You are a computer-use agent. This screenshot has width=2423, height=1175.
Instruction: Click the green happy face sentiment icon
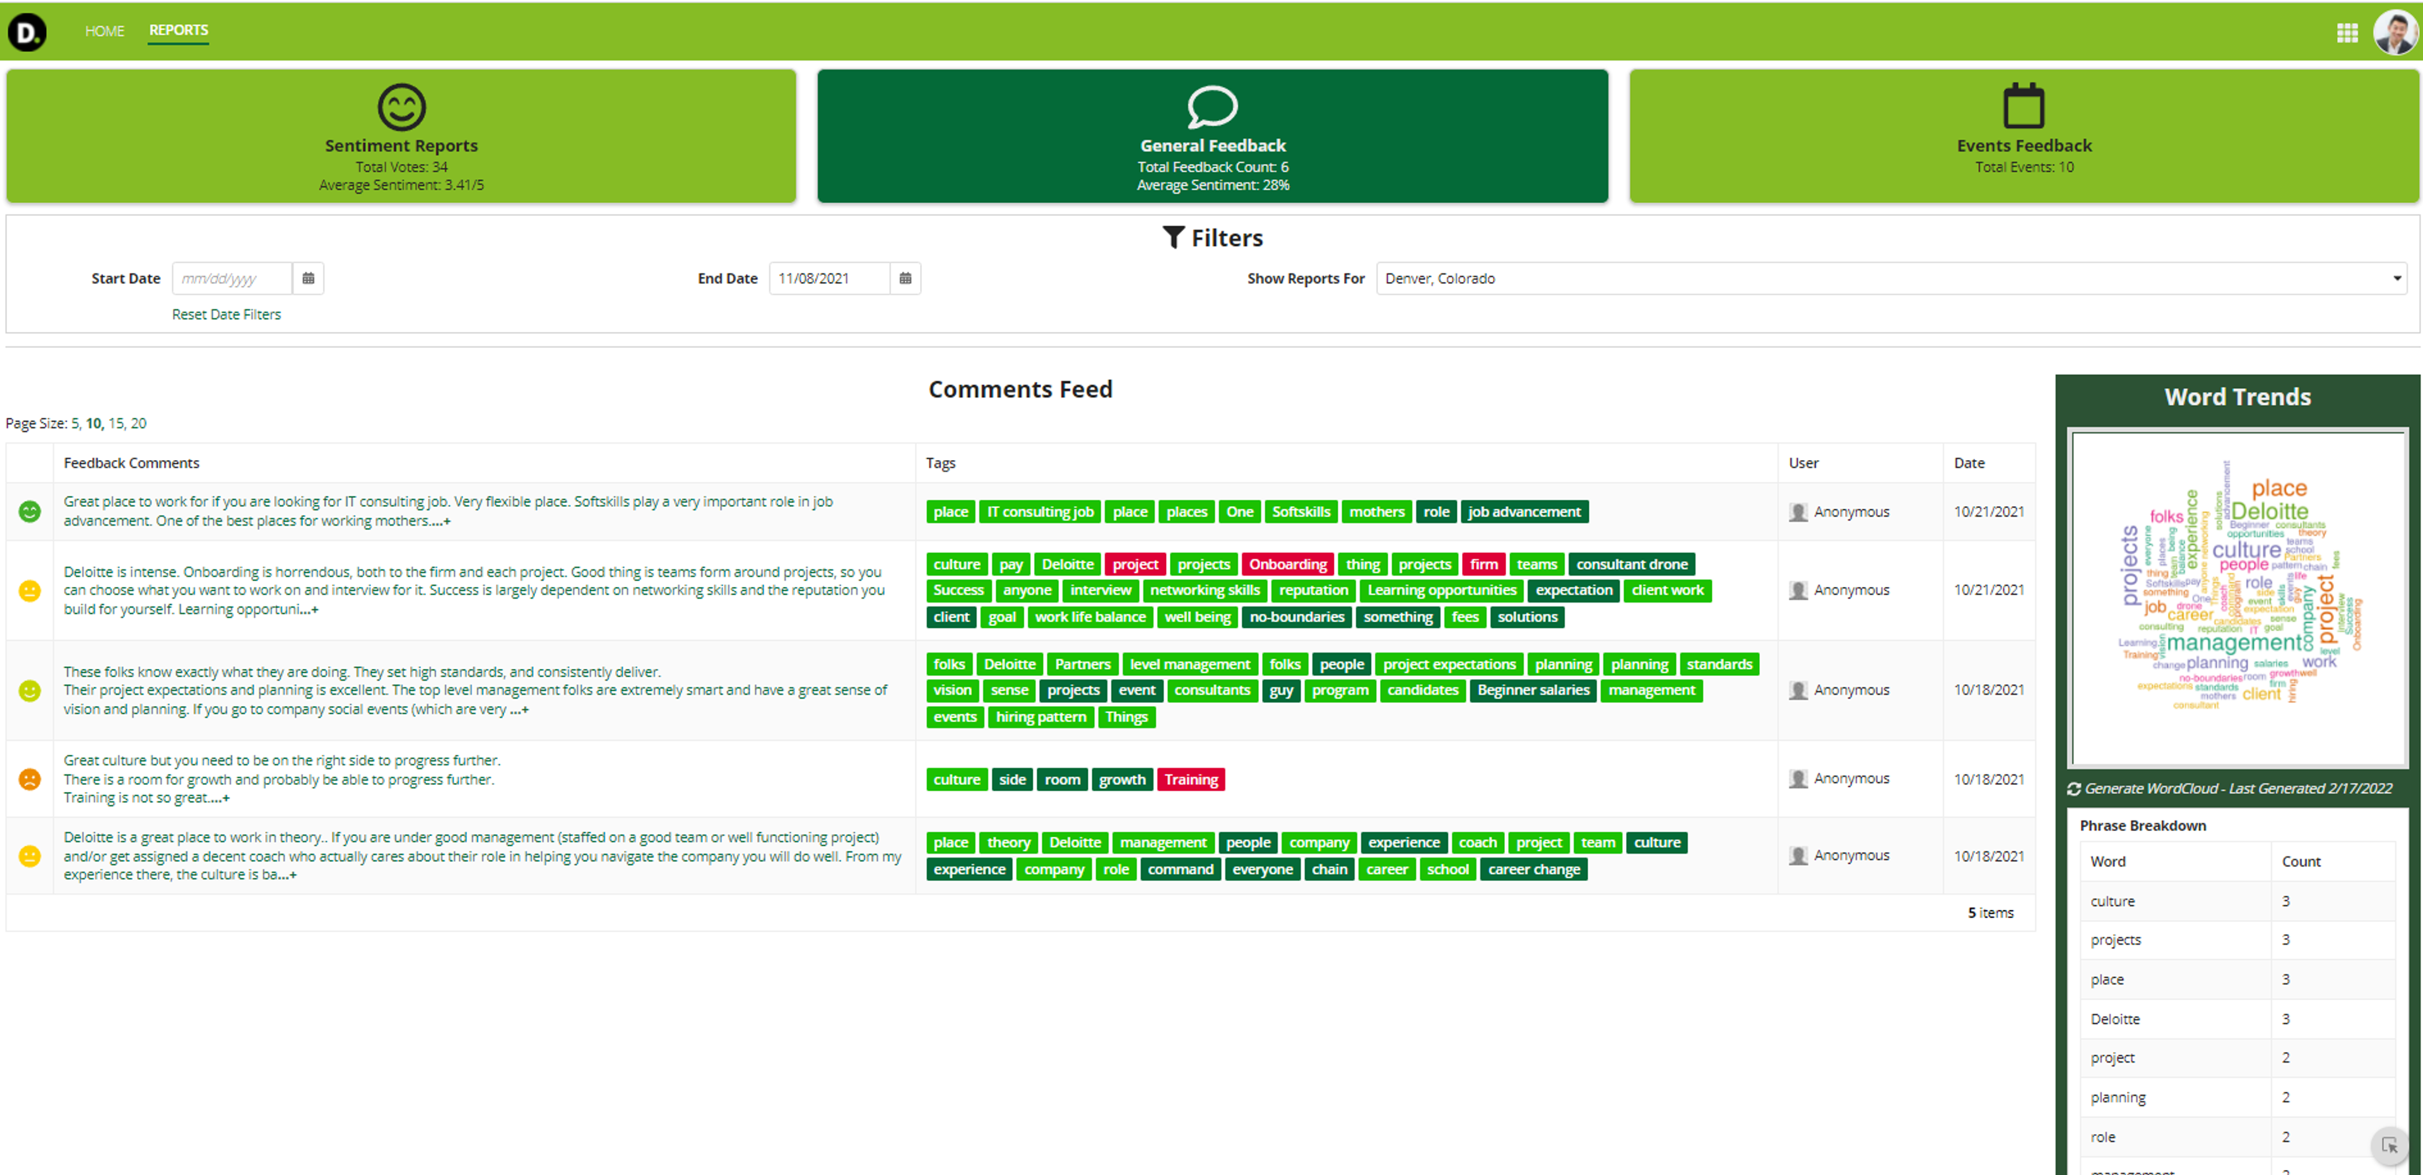(30, 511)
